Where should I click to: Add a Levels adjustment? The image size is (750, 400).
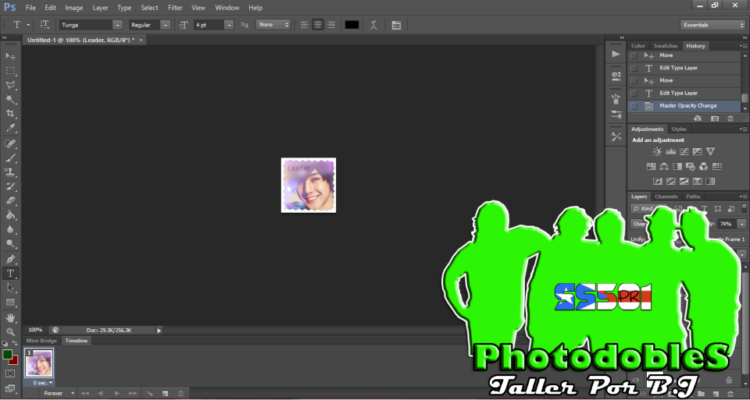[x=670, y=152]
